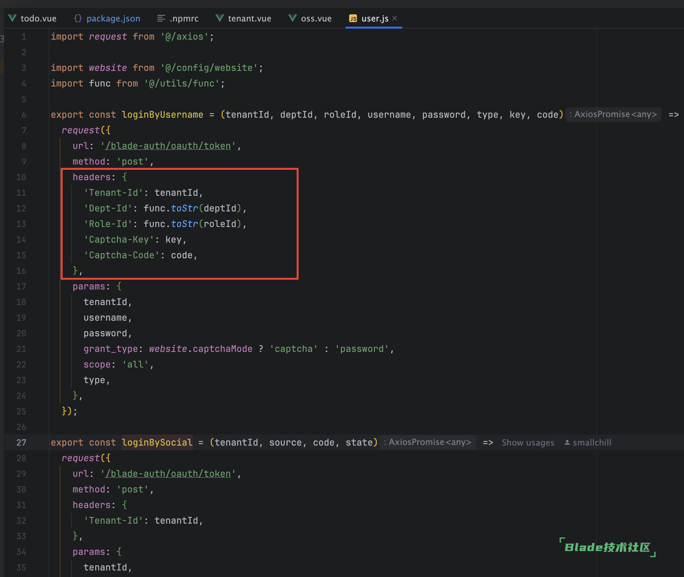Click the 'Dept-Id' header key

pyautogui.click(x=108, y=208)
